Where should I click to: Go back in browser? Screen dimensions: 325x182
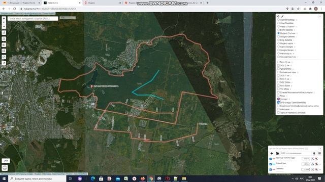[x=4, y=9]
